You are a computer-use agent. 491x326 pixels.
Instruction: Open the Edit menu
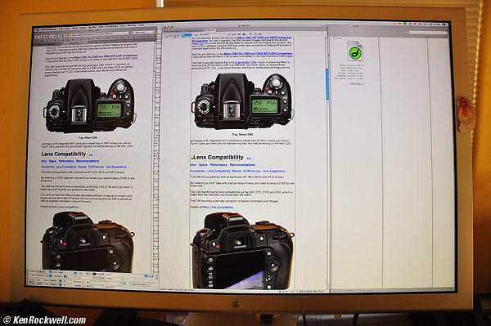[x=68, y=29]
